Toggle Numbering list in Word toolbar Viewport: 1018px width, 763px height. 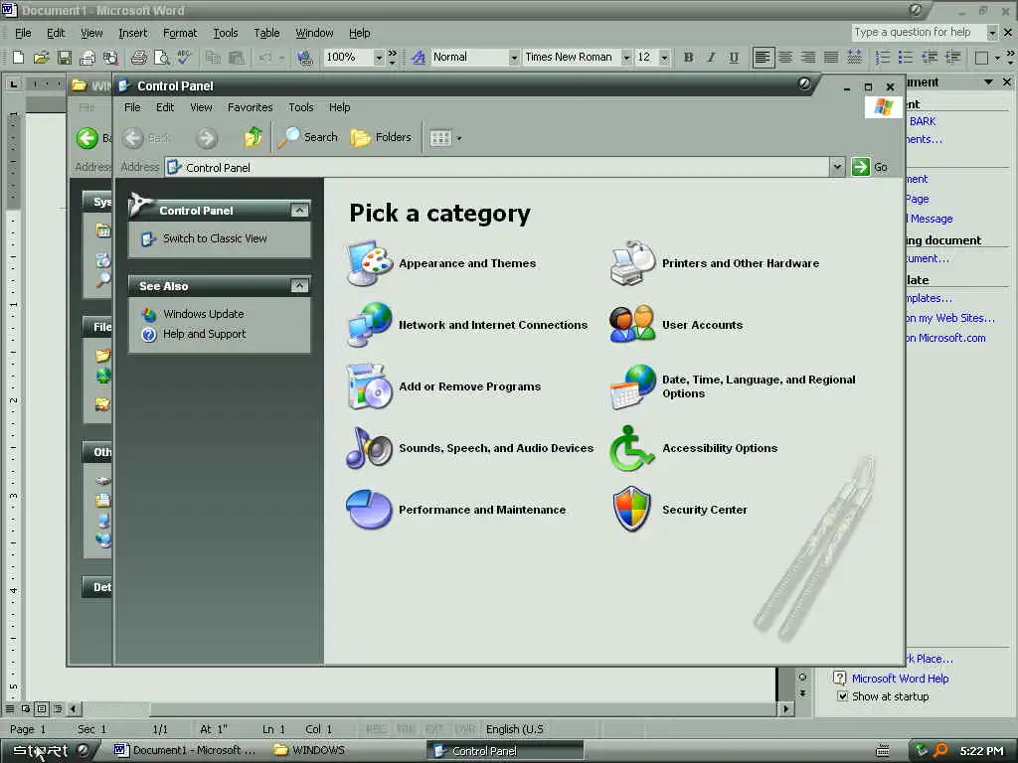click(x=883, y=58)
